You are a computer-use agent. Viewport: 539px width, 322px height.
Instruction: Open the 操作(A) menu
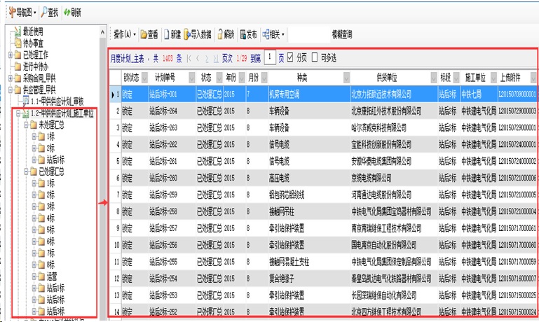point(123,34)
